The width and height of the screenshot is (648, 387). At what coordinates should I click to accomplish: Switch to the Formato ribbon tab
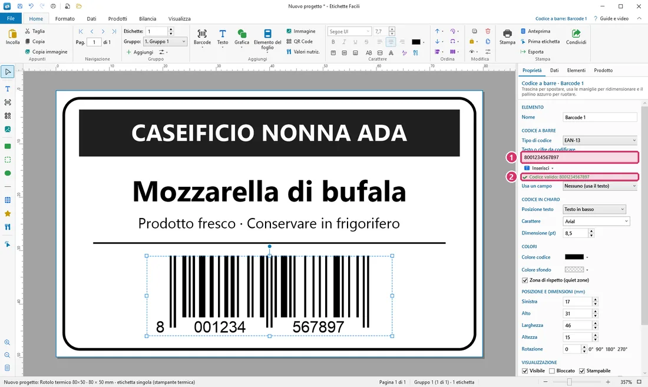coord(65,19)
